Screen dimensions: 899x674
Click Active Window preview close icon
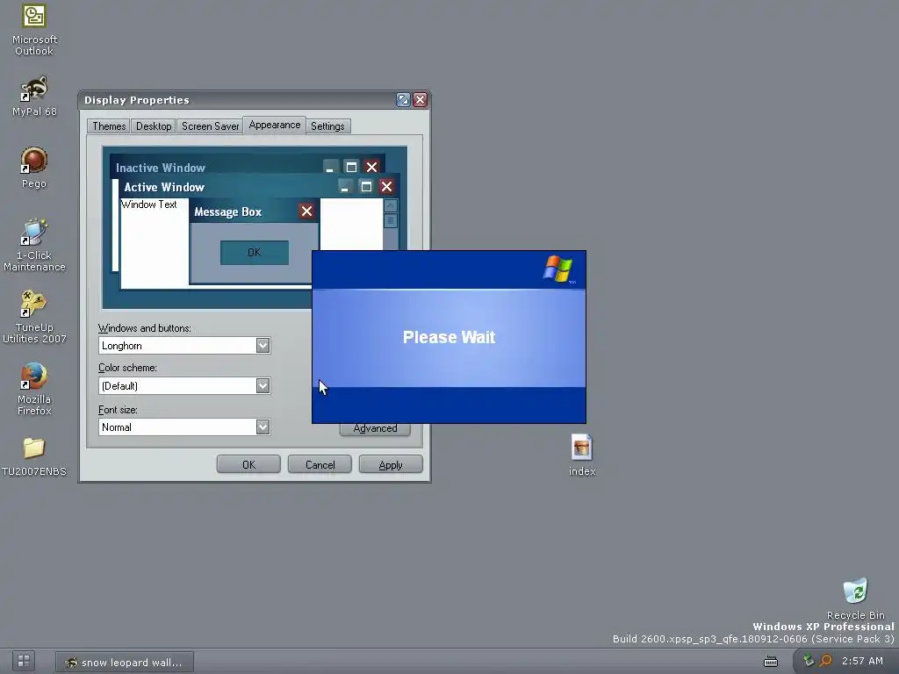(x=386, y=186)
